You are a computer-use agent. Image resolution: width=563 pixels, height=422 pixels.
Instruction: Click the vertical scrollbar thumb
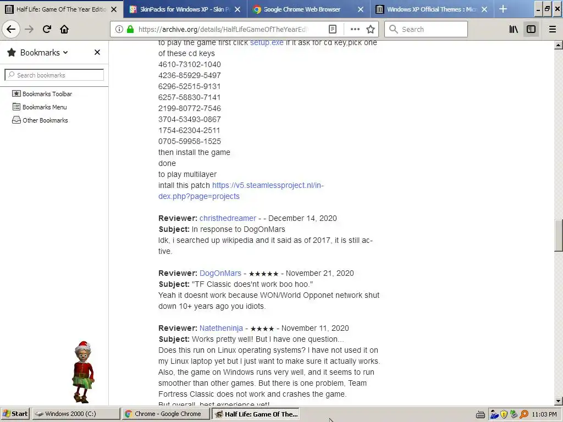pos(558,236)
